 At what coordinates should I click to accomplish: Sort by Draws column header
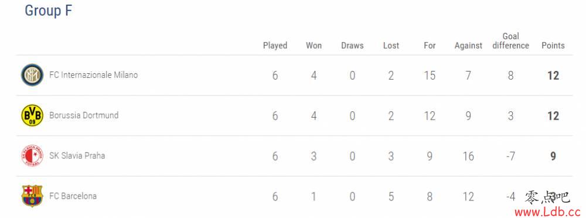(352, 46)
